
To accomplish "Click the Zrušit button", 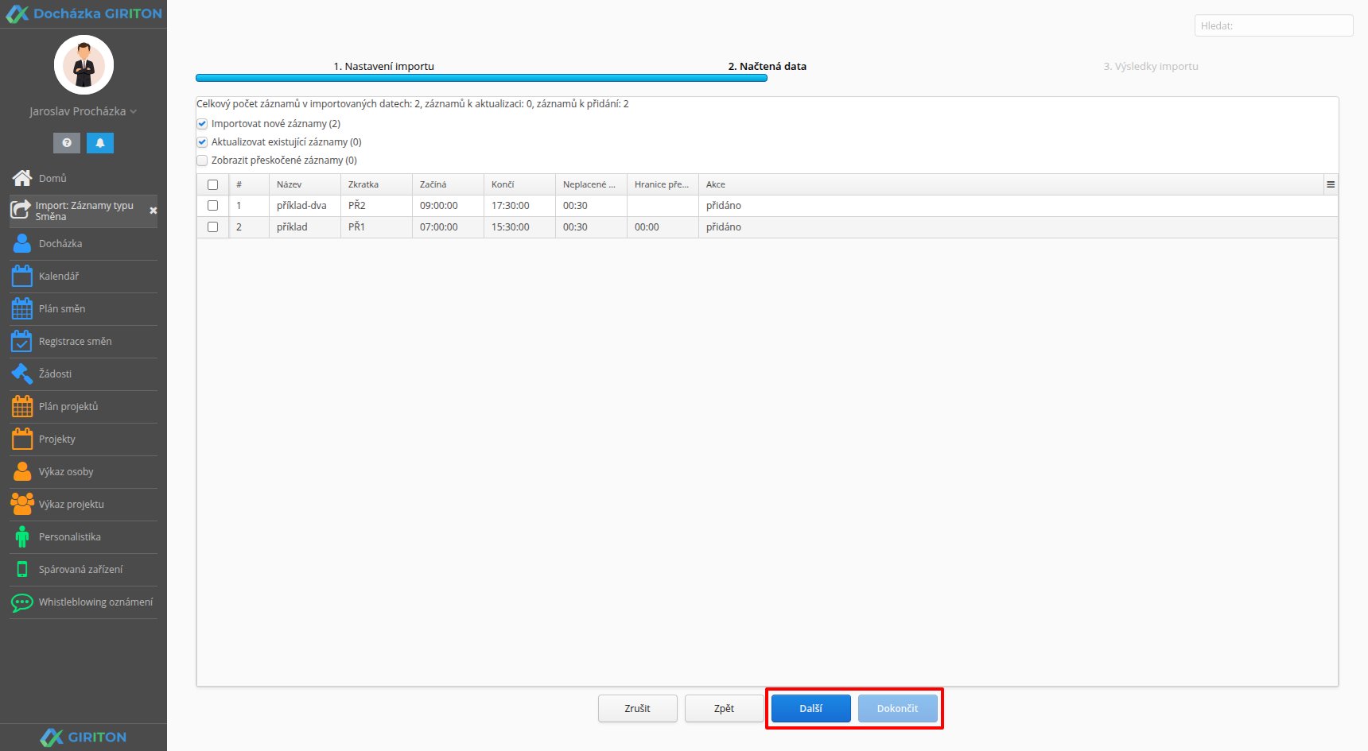I will coord(638,708).
